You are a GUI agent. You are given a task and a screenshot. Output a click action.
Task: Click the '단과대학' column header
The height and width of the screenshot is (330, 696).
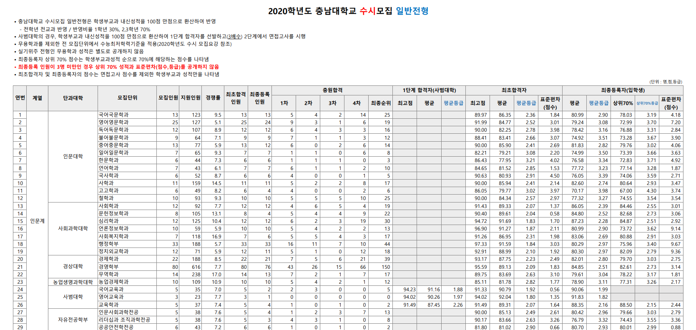pos(73,98)
